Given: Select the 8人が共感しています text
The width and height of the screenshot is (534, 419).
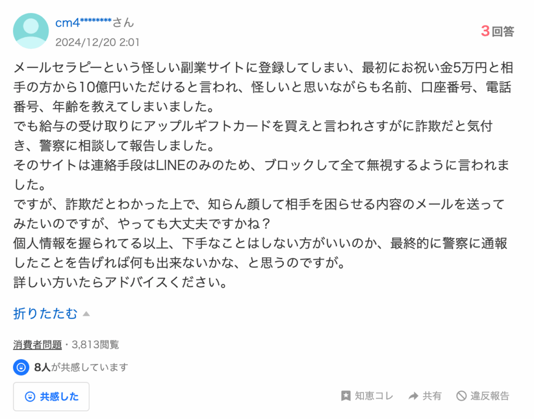Looking at the screenshot, I should [81, 367].
